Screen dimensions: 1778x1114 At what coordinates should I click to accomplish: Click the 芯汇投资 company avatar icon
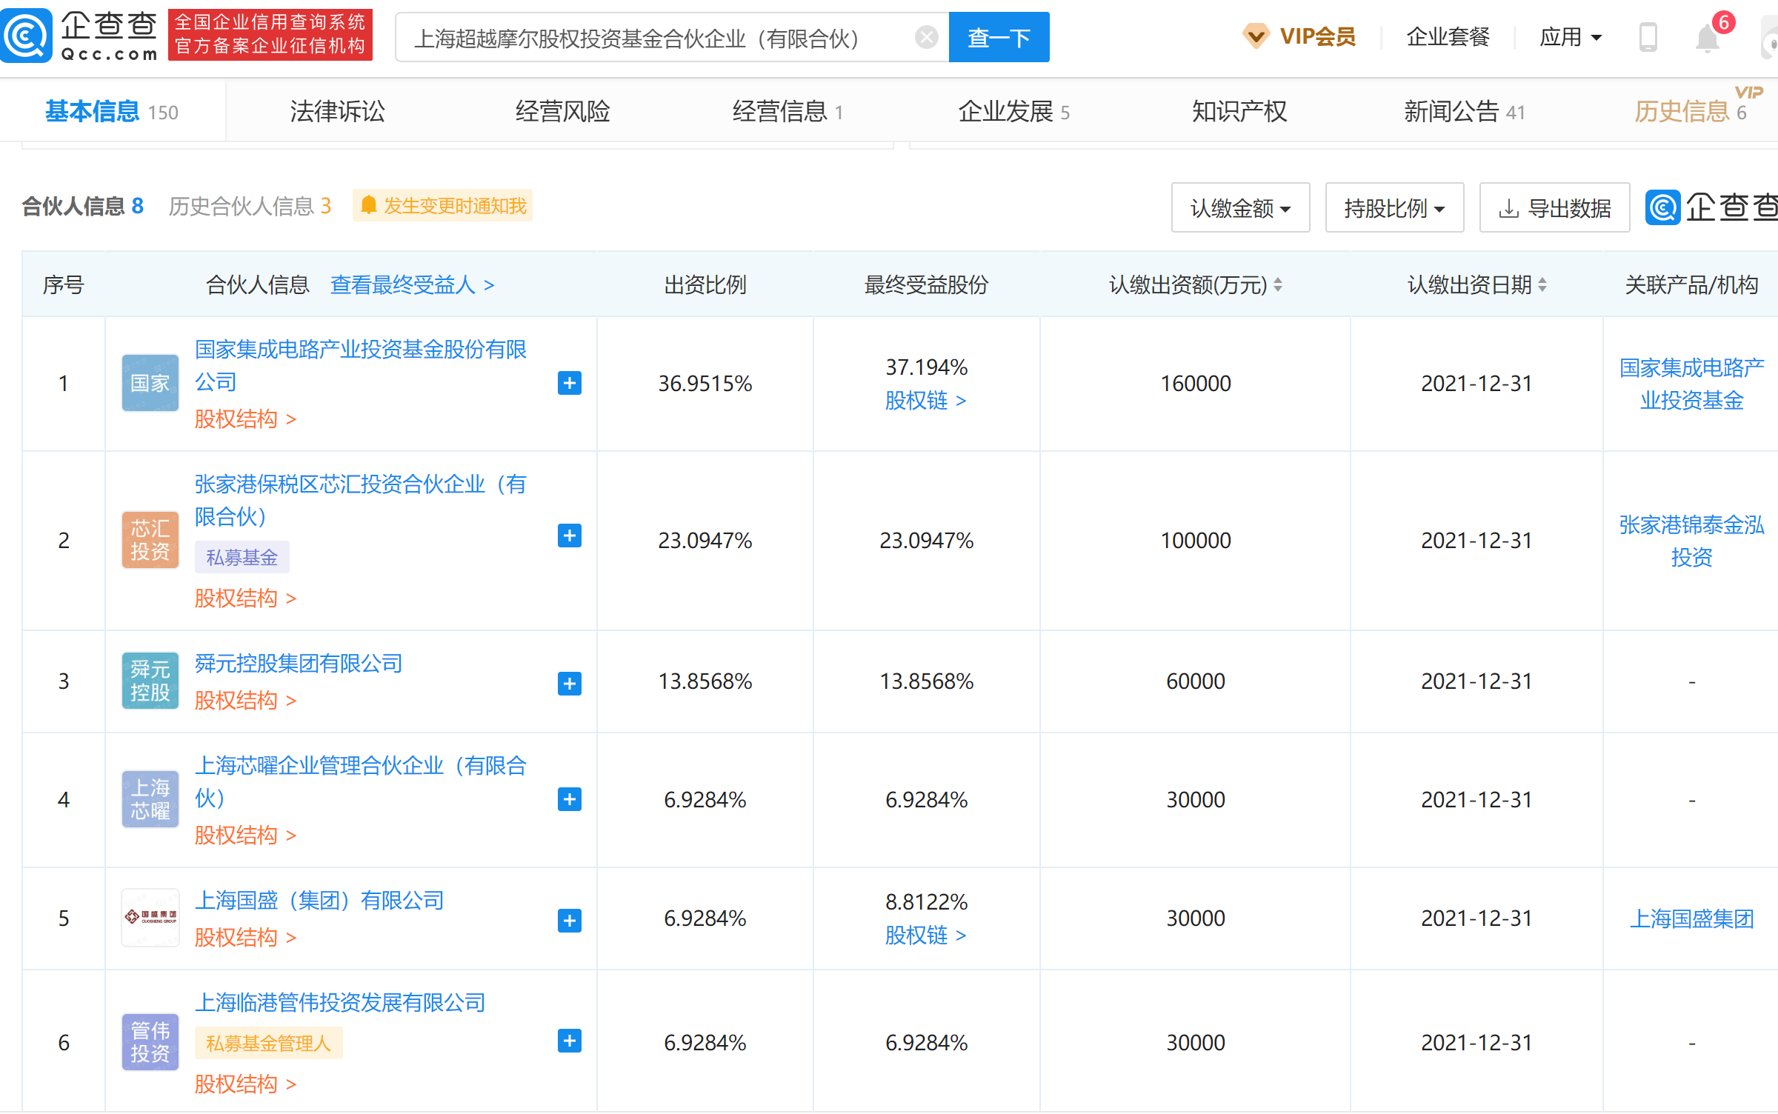[150, 540]
